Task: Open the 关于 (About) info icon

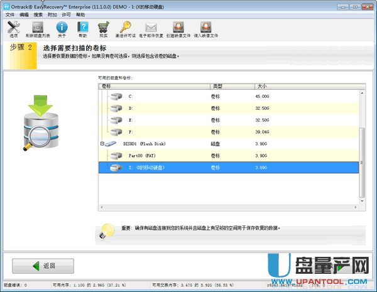Action: click(61, 28)
